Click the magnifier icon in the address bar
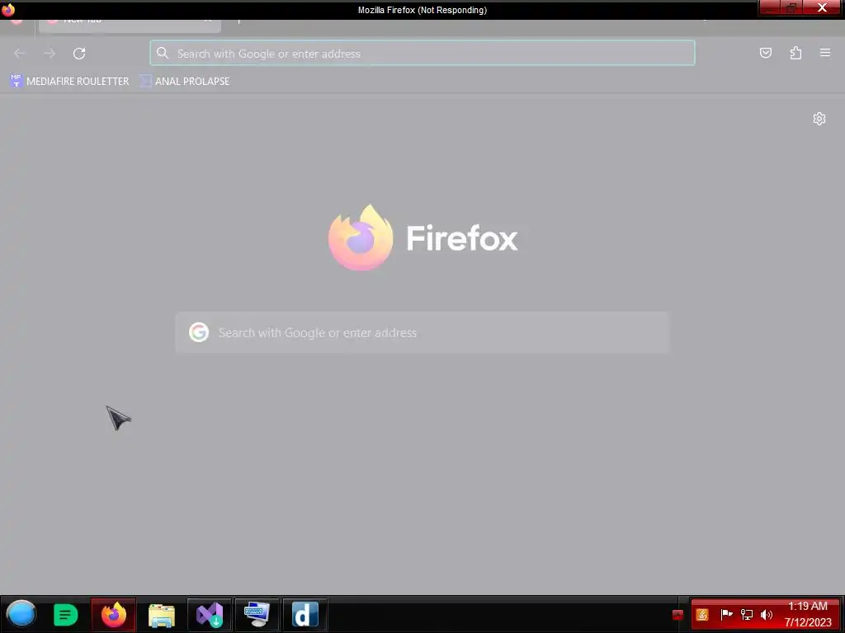Image resolution: width=845 pixels, height=633 pixels. point(163,53)
